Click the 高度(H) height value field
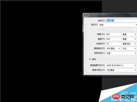 point(113,39)
